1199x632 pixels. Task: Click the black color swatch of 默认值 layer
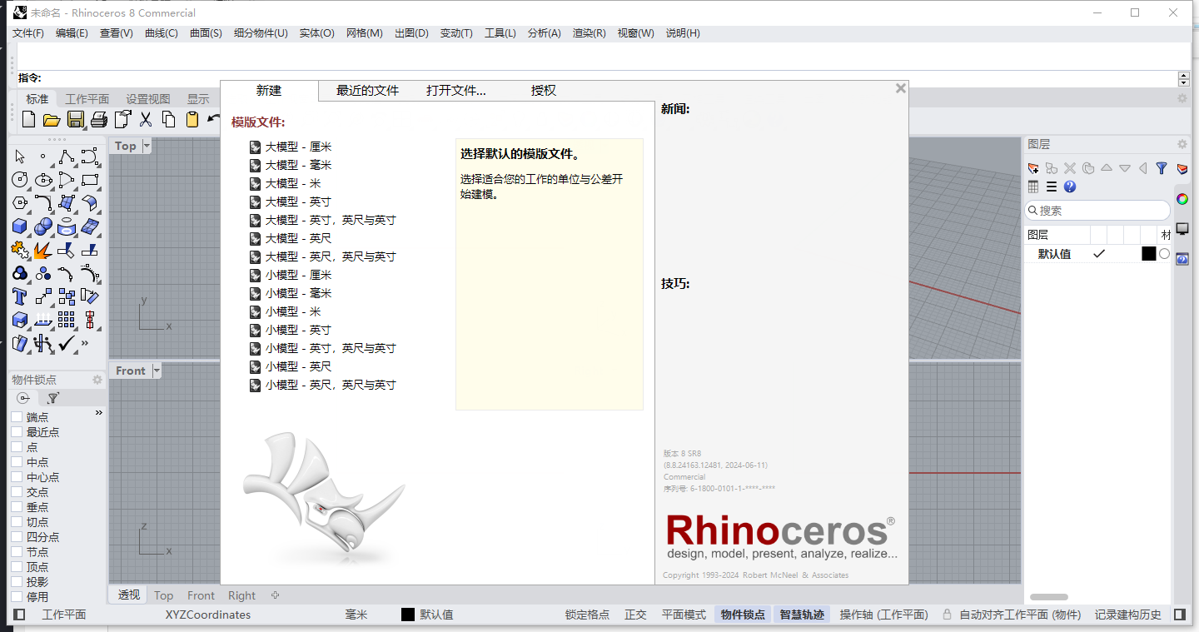pos(1148,254)
